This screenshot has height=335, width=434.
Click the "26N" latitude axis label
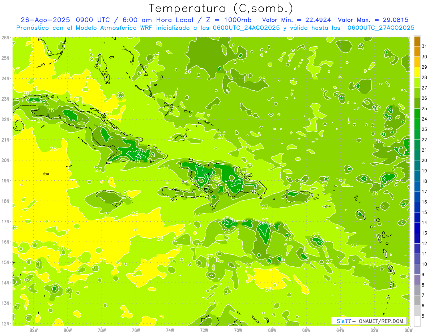coord(5,38)
